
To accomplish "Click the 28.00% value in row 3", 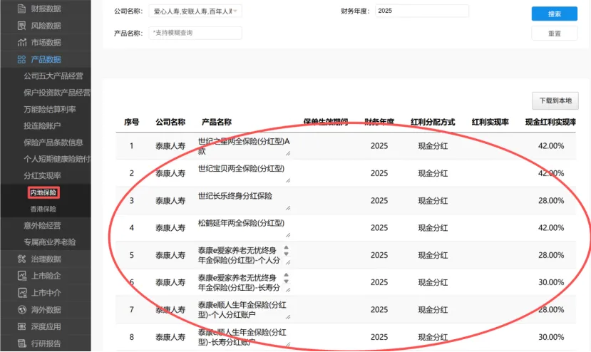I will point(550,200).
